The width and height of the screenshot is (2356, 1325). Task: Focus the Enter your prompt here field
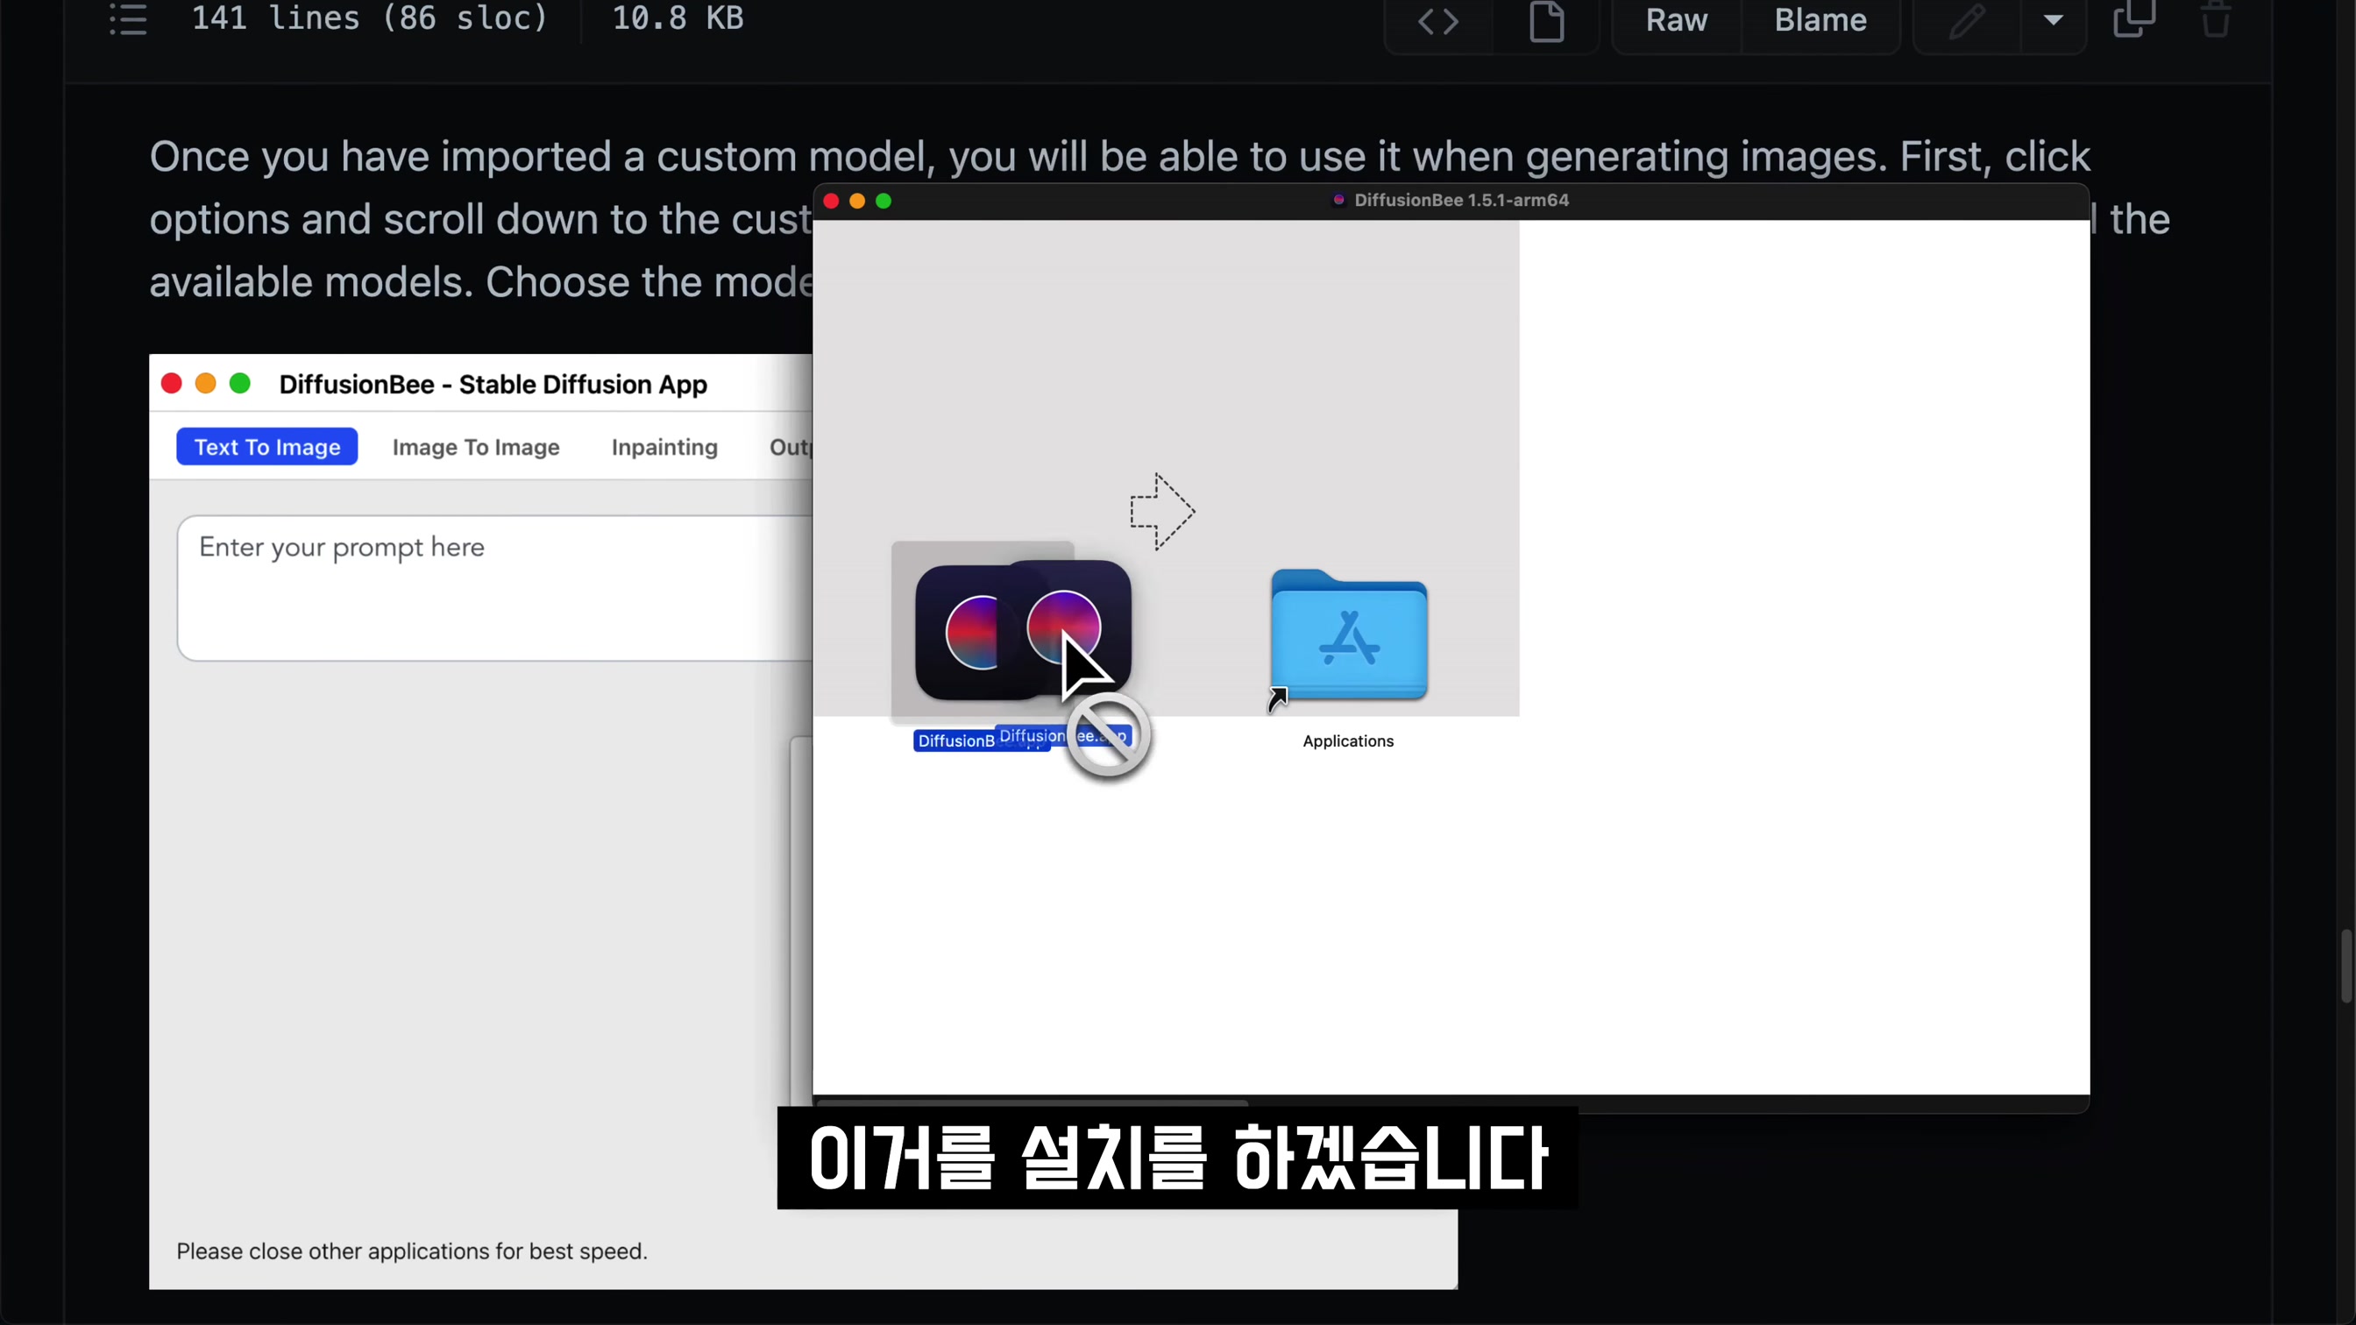click(495, 588)
